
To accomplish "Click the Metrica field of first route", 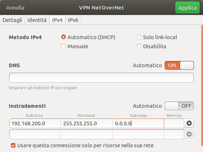I will pos(174,123).
